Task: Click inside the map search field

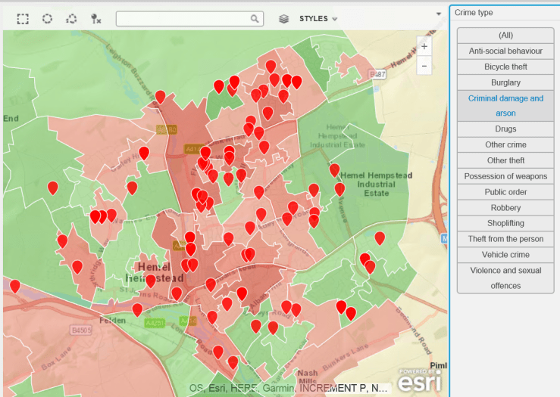Action: pos(182,19)
